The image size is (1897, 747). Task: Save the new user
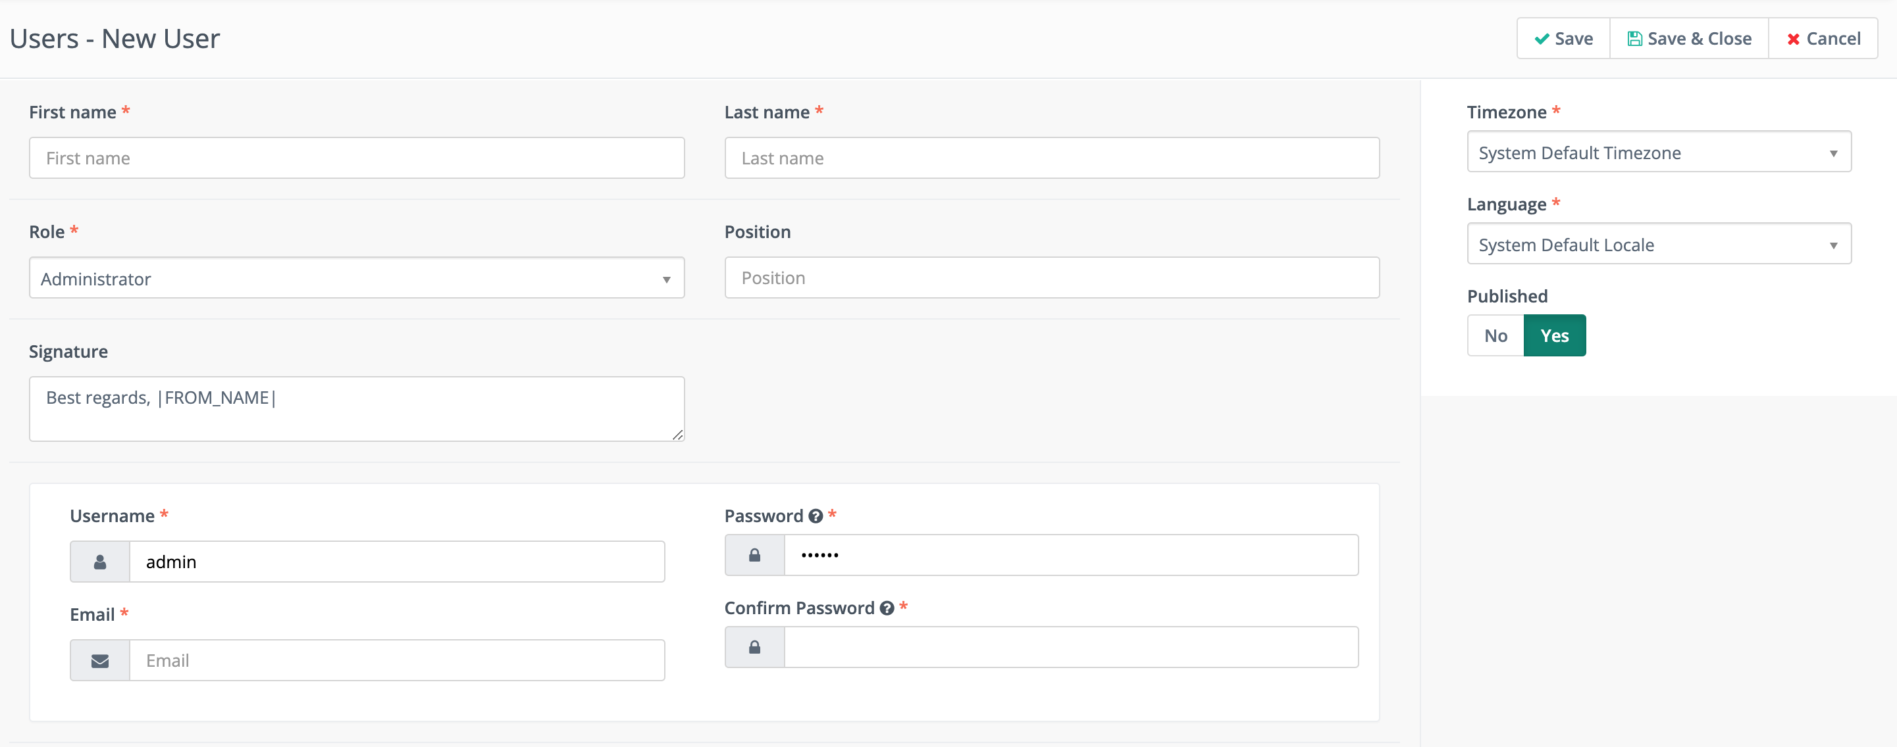[1563, 38]
